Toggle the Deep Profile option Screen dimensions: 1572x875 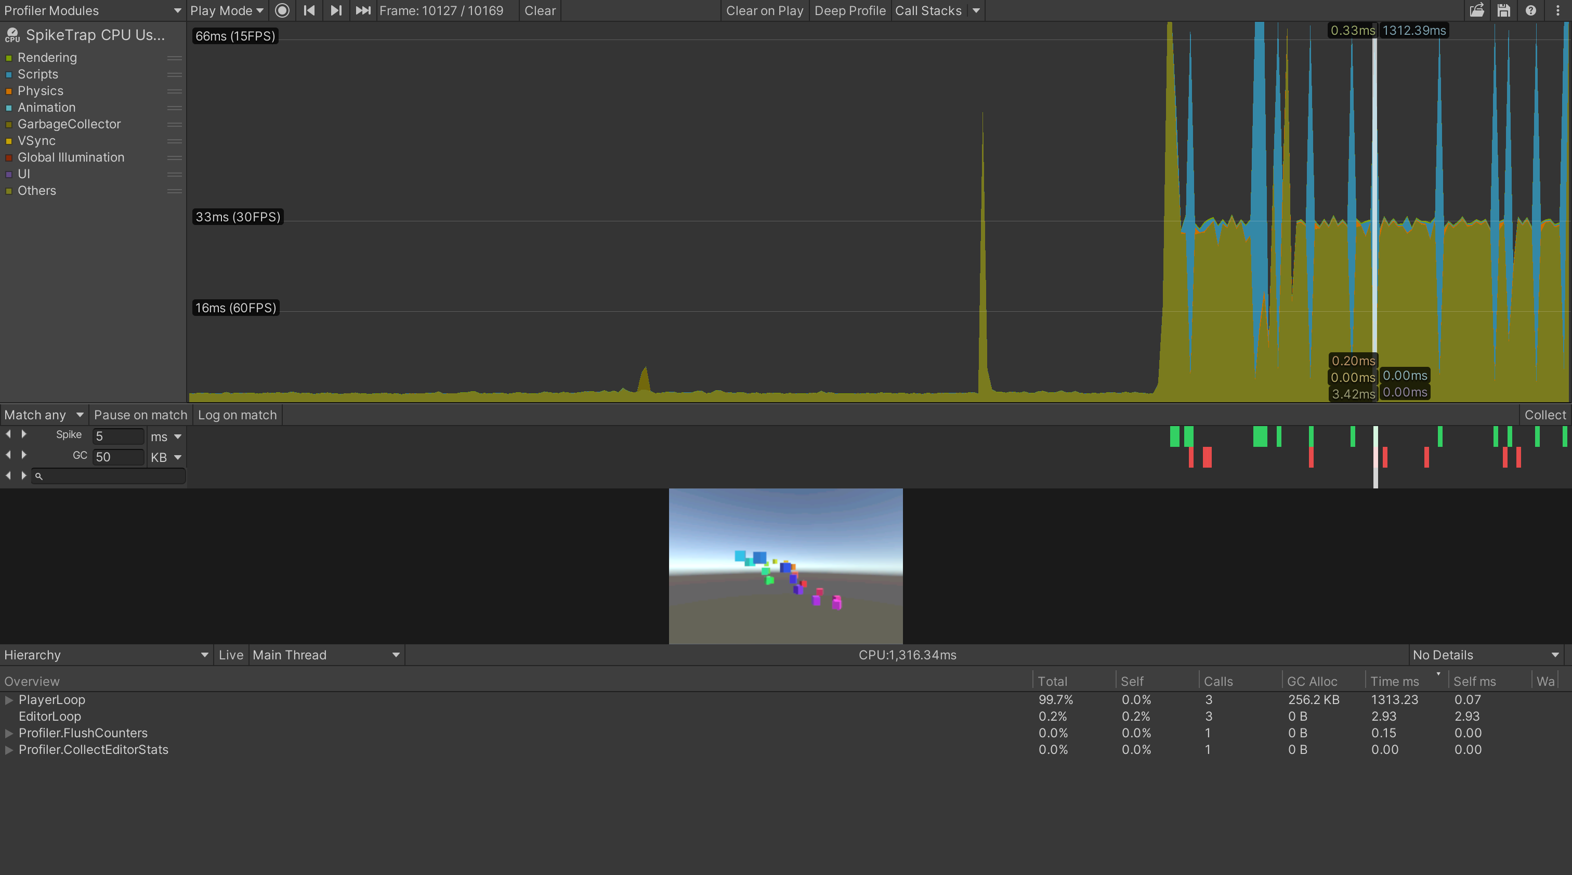coord(849,10)
